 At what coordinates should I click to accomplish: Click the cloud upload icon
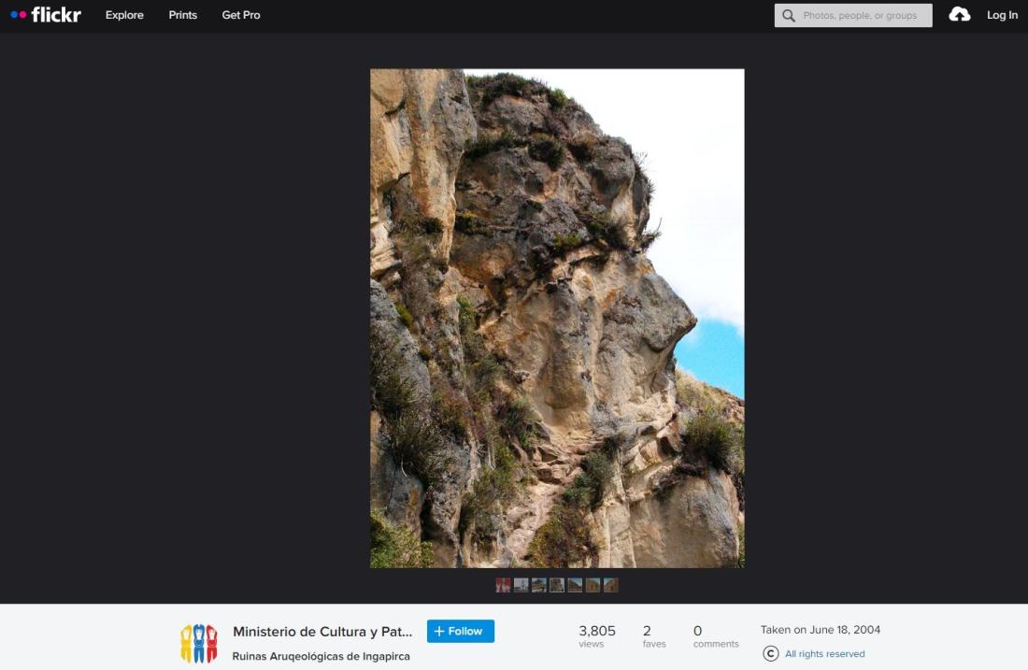(959, 14)
